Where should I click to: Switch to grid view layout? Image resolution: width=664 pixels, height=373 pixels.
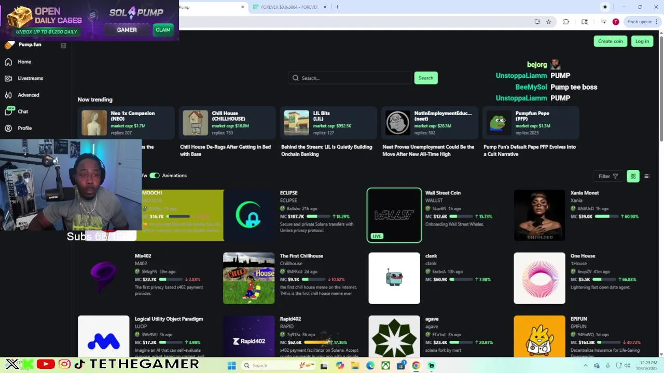click(633, 176)
